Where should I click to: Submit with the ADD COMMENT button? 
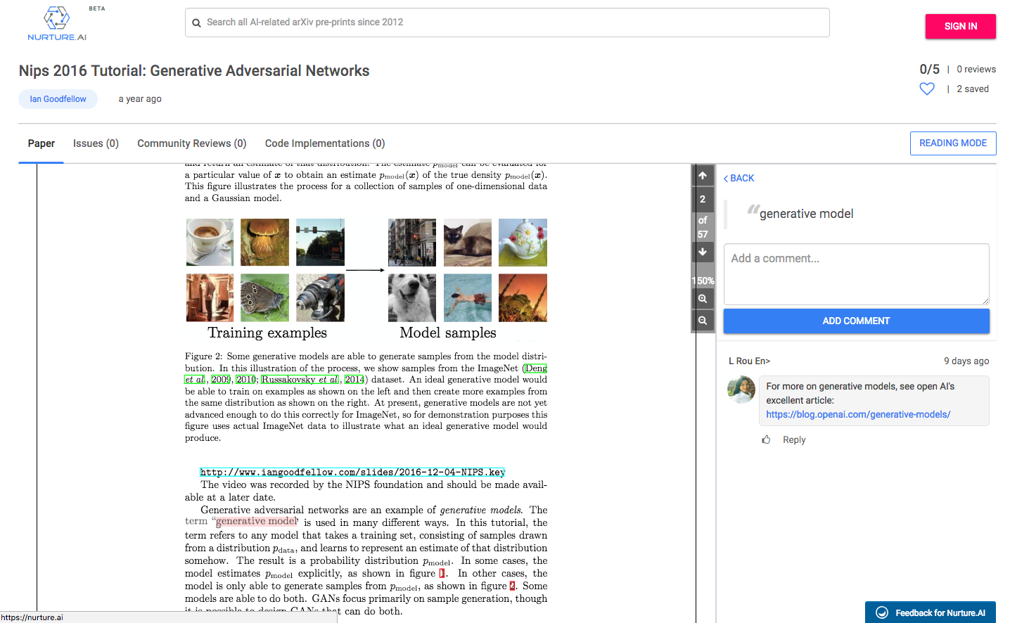click(x=856, y=321)
